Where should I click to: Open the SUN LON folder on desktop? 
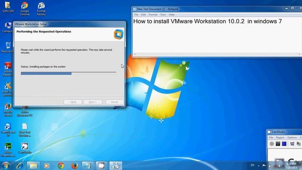click(8, 7)
